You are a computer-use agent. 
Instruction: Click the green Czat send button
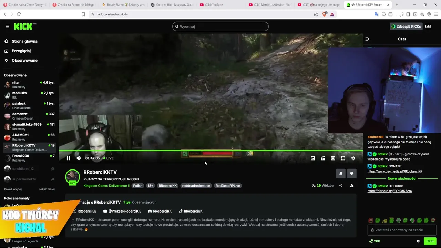(x=430, y=241)
